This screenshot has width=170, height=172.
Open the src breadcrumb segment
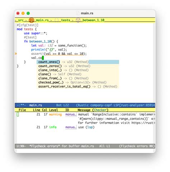[21, 20]
